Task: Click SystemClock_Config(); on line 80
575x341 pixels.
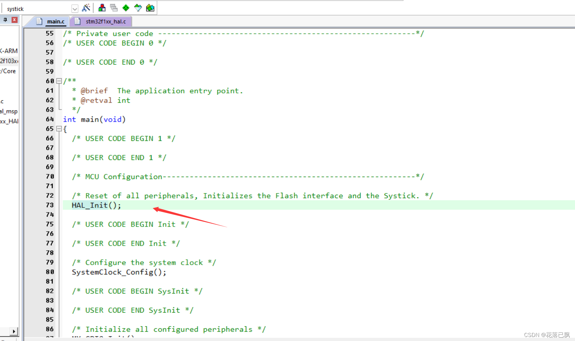Action: coord(119,272)
